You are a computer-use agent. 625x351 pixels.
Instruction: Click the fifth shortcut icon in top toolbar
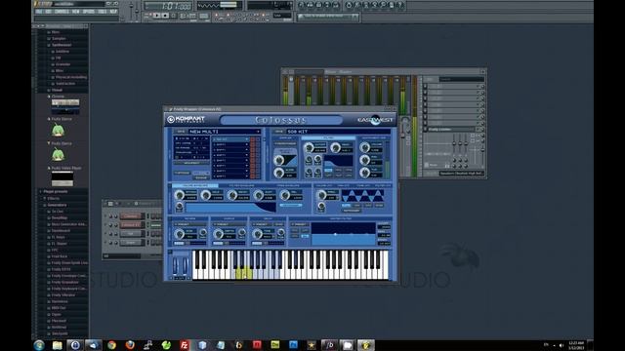pyautogui.click(x=336, y=5)
